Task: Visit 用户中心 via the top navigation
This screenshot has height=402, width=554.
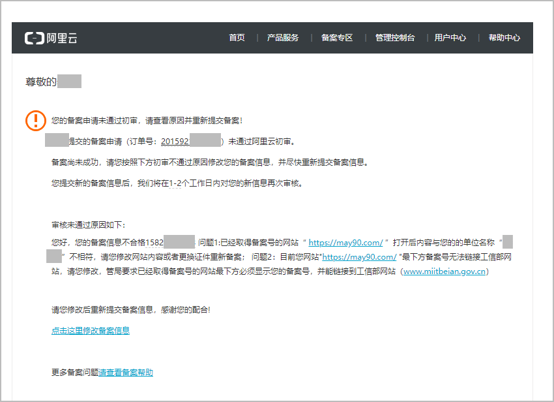Action: point(450,37)
